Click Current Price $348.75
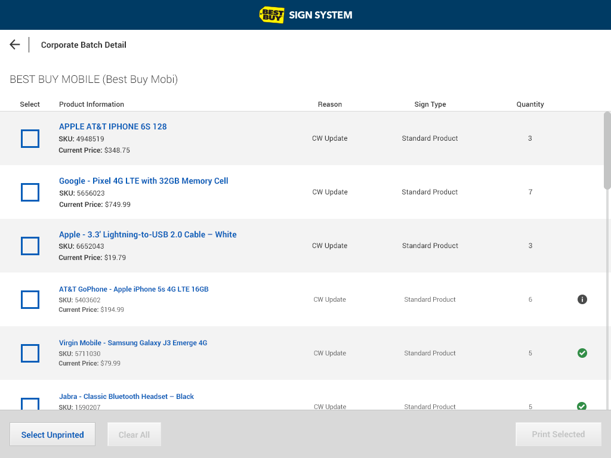Image resolution: width=611 pixels, height=458 pixels. tap(94, 150)
